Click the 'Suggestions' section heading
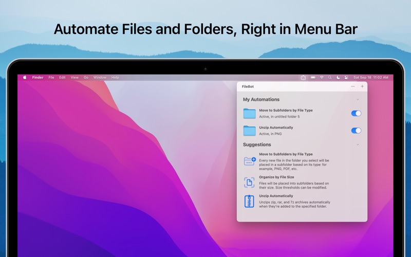 click(257, 144)
